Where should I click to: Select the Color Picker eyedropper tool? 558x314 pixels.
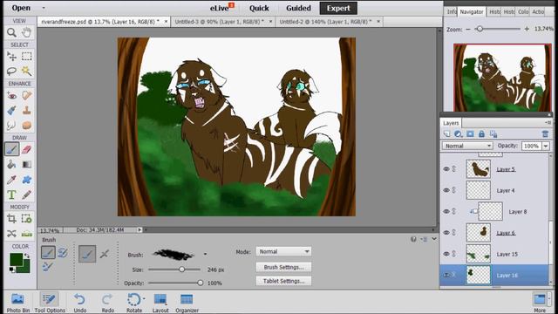(11, 180)
